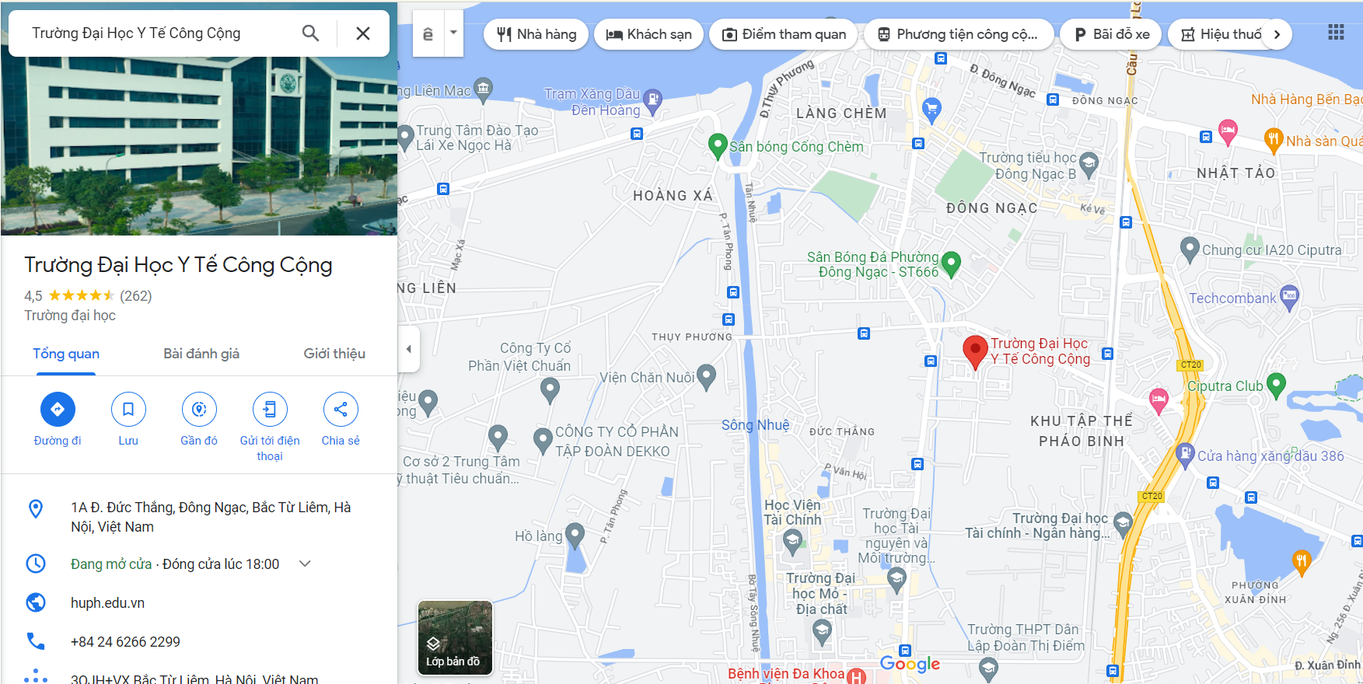This screenshot has width=1363, height=684.
Task: Click the search magnifier icon
Action: click(x=310, y=33)
